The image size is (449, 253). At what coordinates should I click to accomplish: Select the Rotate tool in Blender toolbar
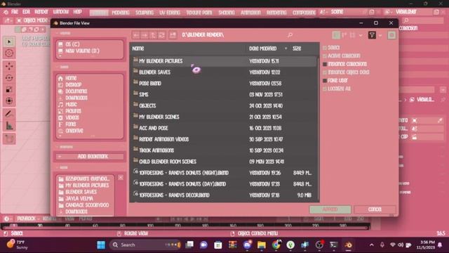(9, 78)
